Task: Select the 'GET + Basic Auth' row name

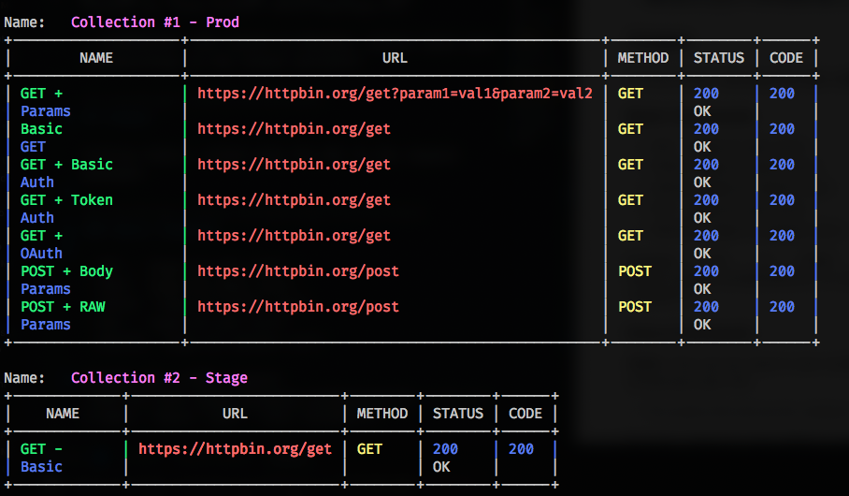Action: pyautogui.click(x=66, y=173)
